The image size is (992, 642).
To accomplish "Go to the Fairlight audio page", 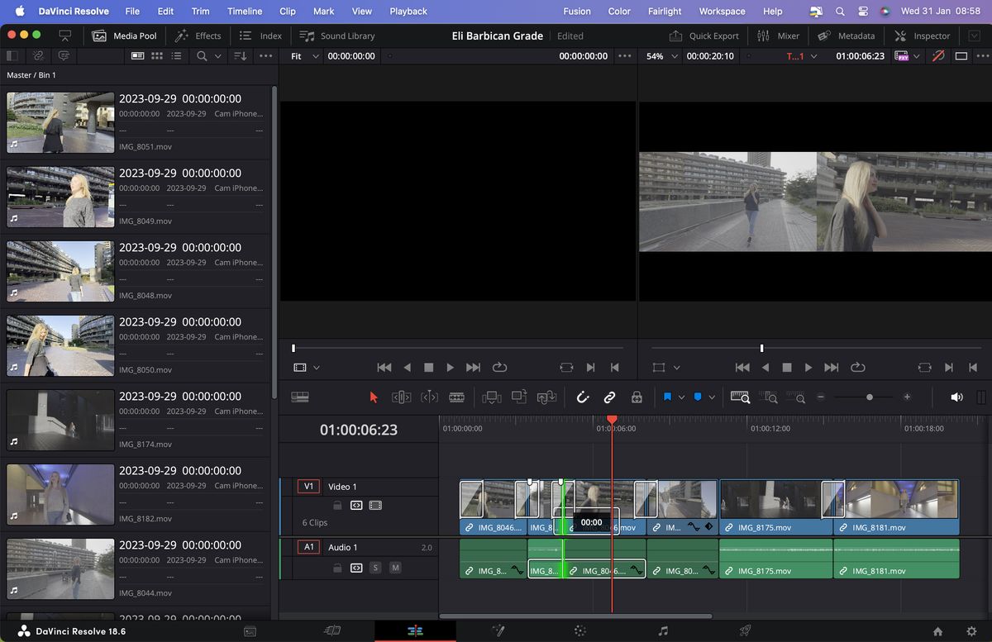I will pos(662,630).
